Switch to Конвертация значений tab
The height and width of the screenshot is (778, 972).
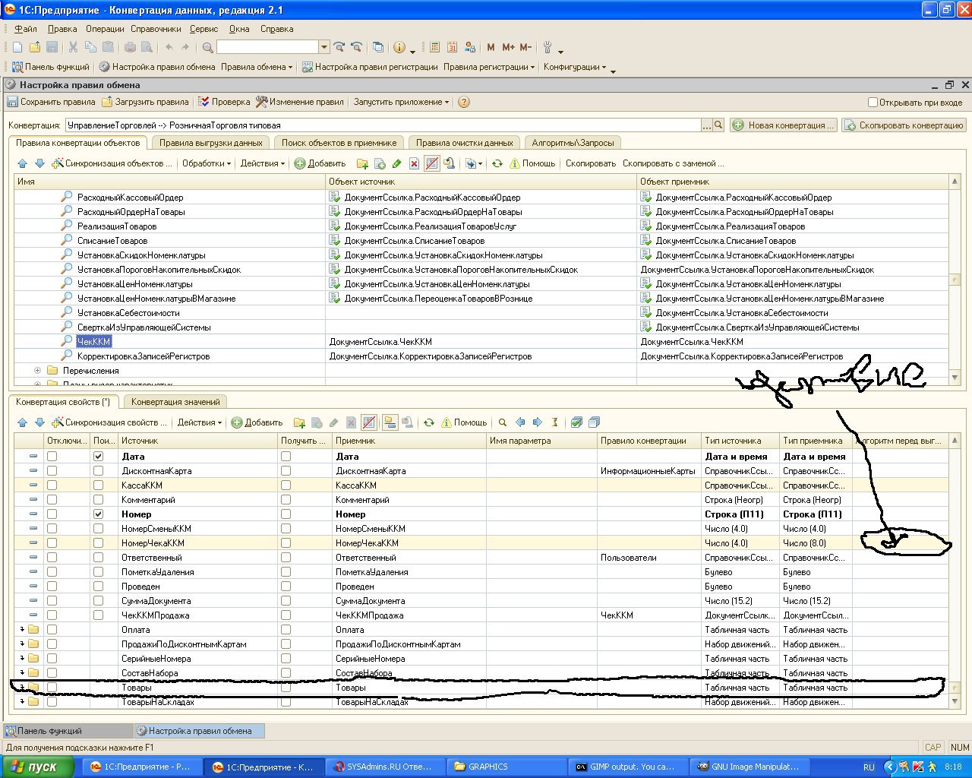pyautogui.click(x=175, y=402)
